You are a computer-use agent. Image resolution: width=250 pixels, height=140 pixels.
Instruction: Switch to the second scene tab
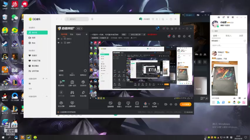(x=72, y=34)
